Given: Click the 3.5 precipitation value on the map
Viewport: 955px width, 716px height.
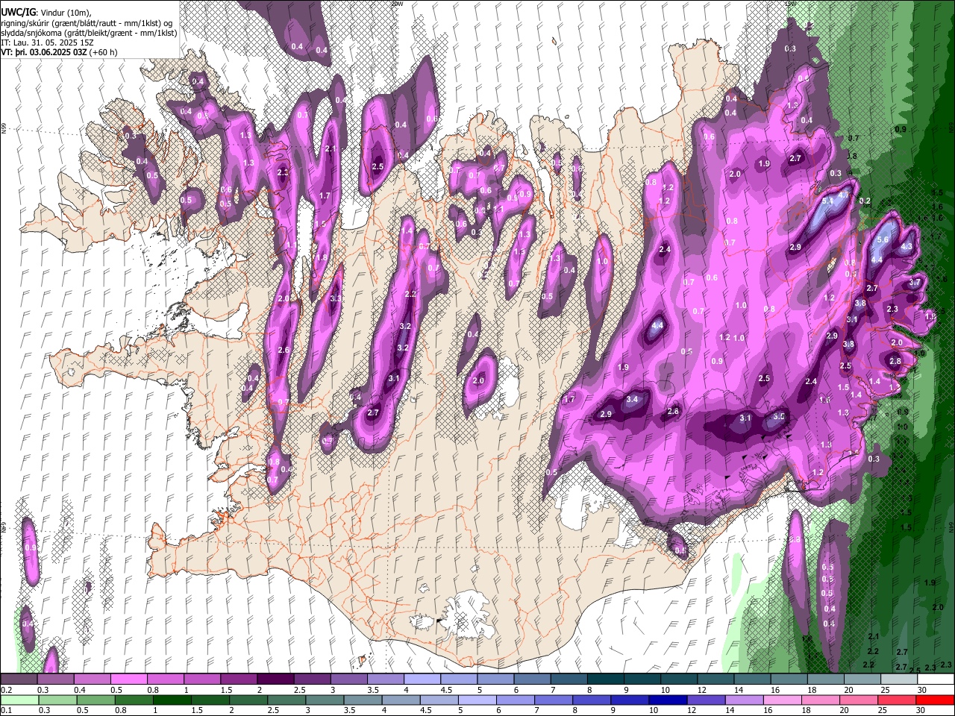Looking at the screenshot, I should click(x=779, y=416).
